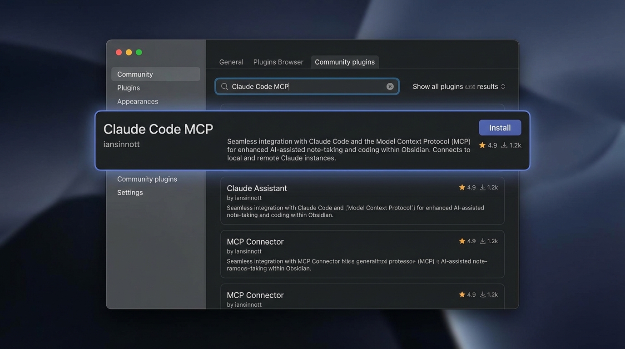The image size is (625, 349).
Task: Clear the search text with the X icon
Action: (x=390, y=86)
